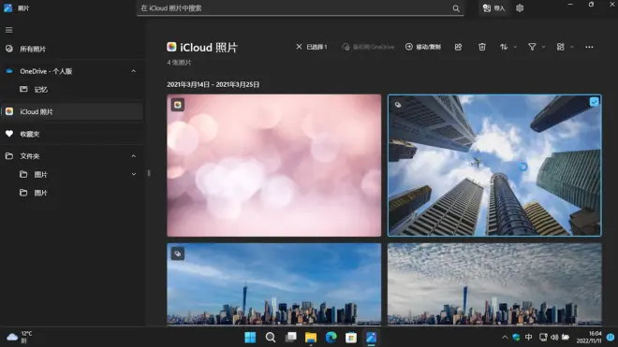This screenshot has width=618, height=347.
Task: Open taskbar Search
Action: tap(271, 338)
